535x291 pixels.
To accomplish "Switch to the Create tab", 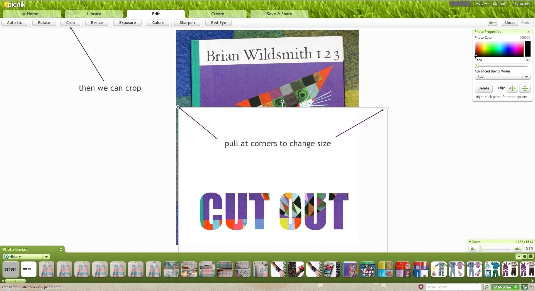I will tap(218, 14).
